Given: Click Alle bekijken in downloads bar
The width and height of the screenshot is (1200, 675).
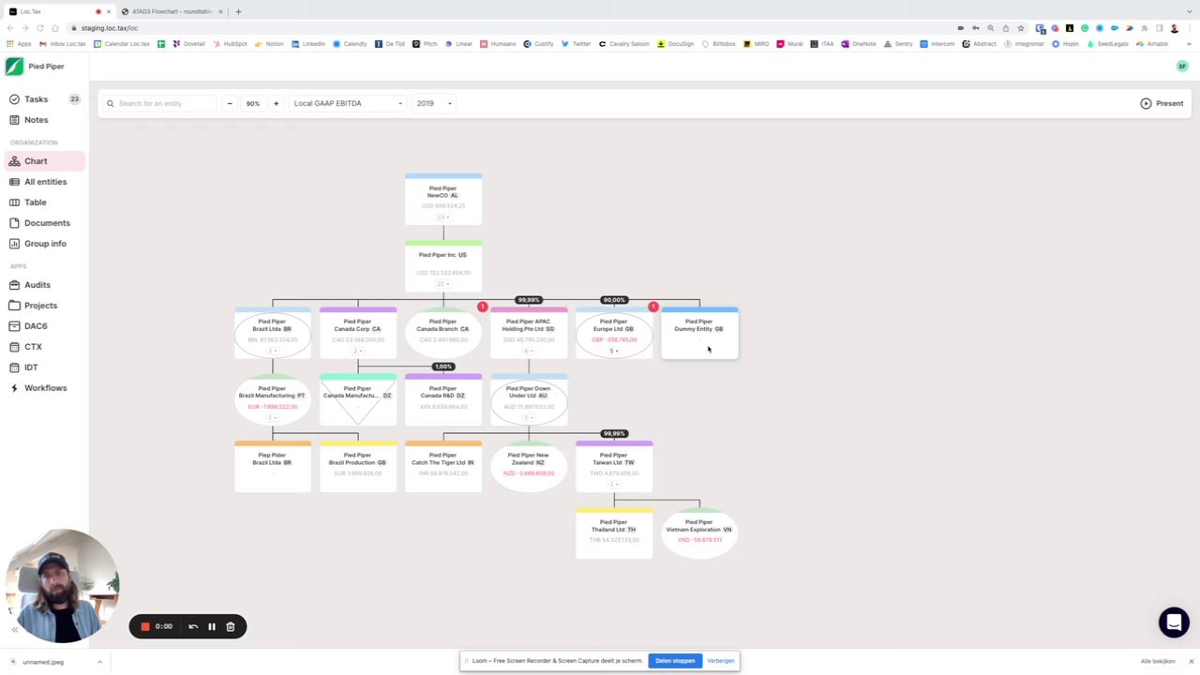Looking at the screenshot, I should (x=1158, y=662).
